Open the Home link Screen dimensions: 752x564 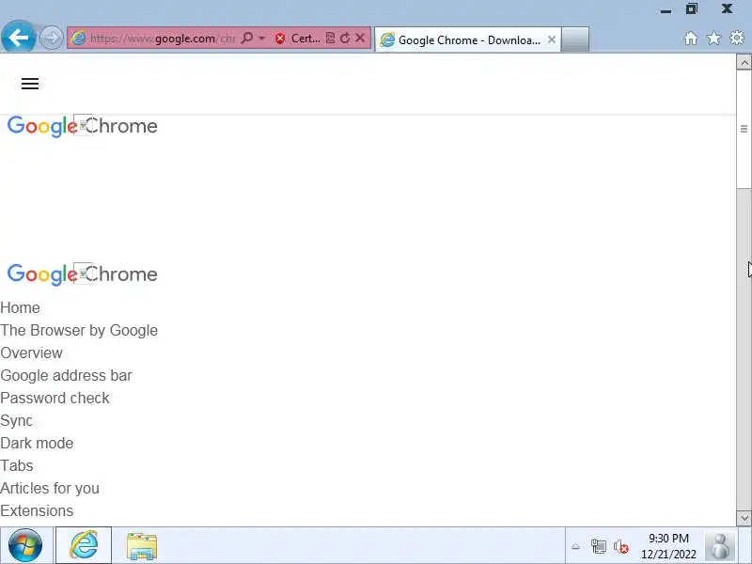[x=20, y=308]
